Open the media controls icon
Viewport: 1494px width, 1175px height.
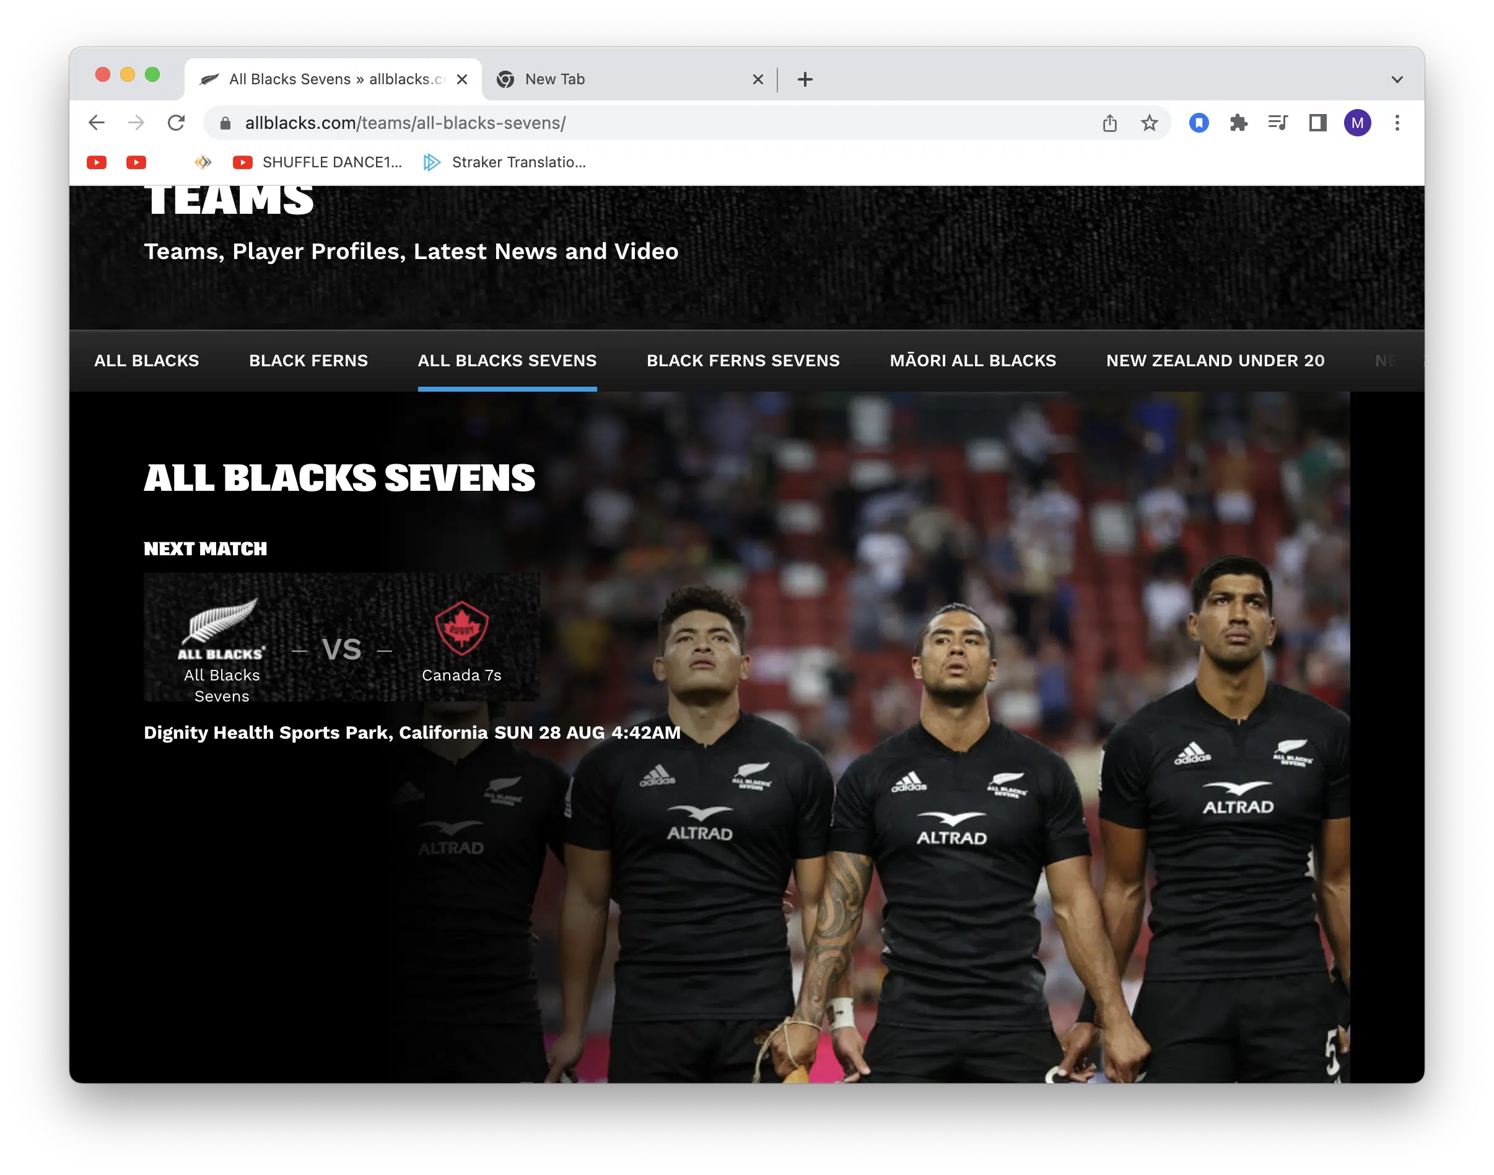pyautogui.click(x=1277, y=123)
